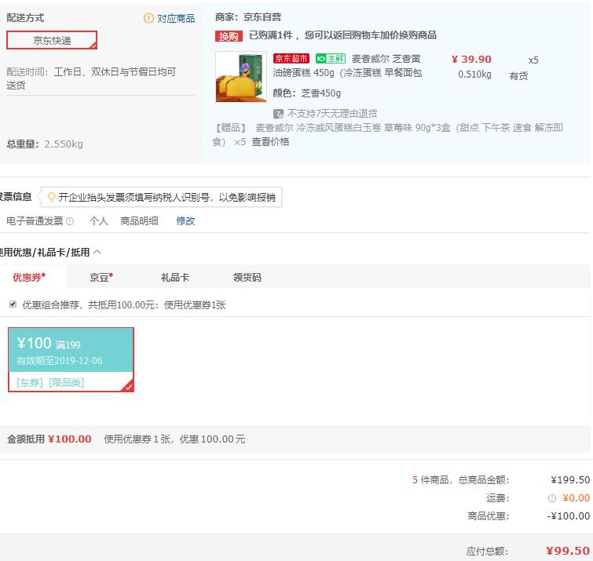Click the 京东超市 badge
Image resolution: width=593 pixels, height=561 pixels.
[x=291, y=59]
